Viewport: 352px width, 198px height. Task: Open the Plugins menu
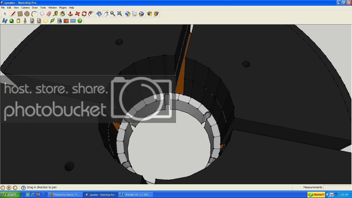(63, 8)
